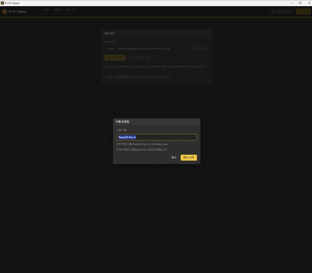The height and width of the screenshot is (273, 312).
Task: Click the 읽은 시각 label in the header
Action: (71, 10)
